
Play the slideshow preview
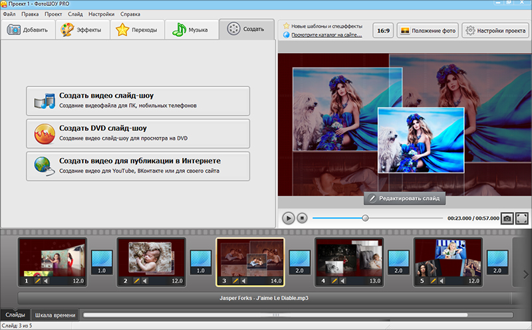click(x=289, y=218)
